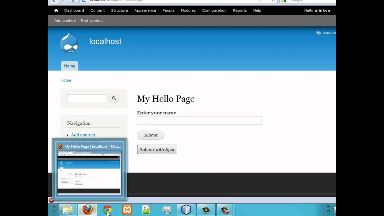Open the Reports admin menu

[240, 10]
